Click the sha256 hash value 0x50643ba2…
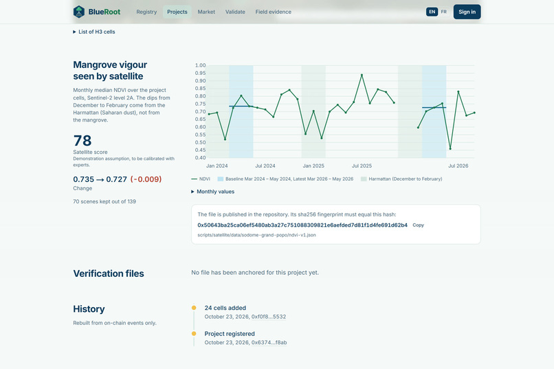 pyautogui.click(x=302, y=225)
